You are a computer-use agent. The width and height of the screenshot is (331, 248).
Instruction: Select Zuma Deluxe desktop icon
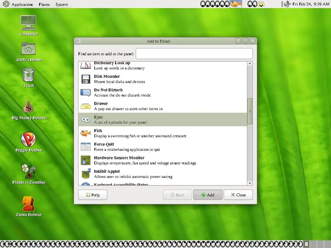coord(28,204)
